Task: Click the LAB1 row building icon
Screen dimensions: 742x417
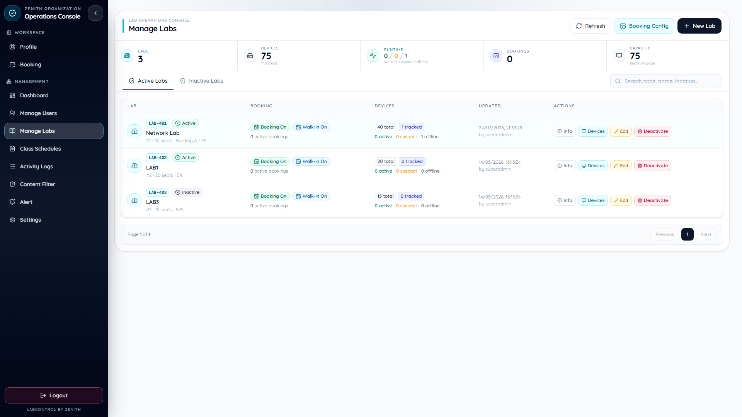Action: (x=134, y=166)
